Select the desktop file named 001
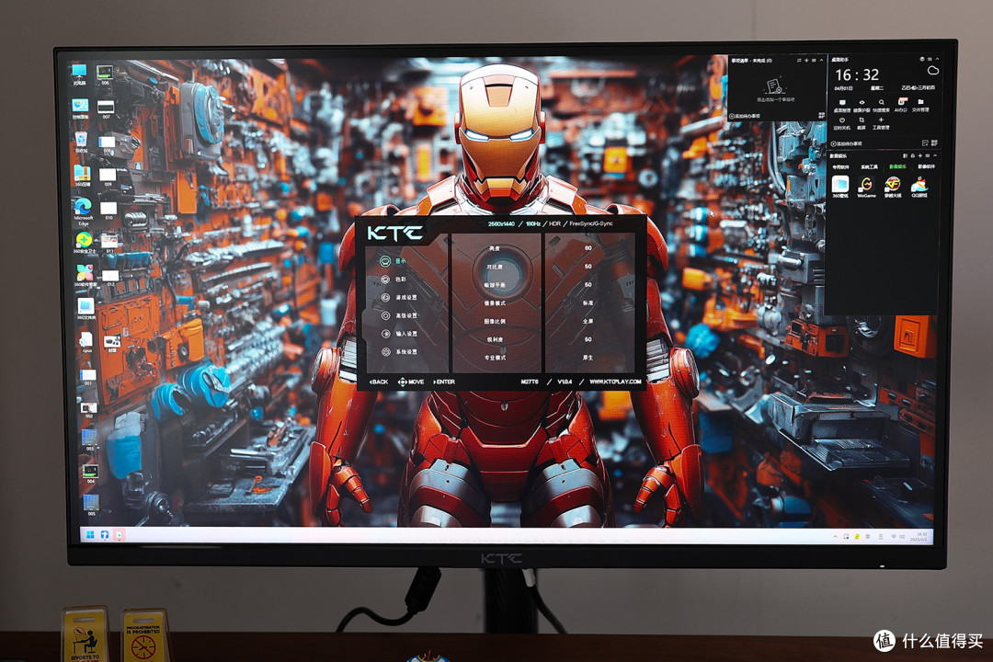Viewport: 993px width, 662px height. point(88,378)
